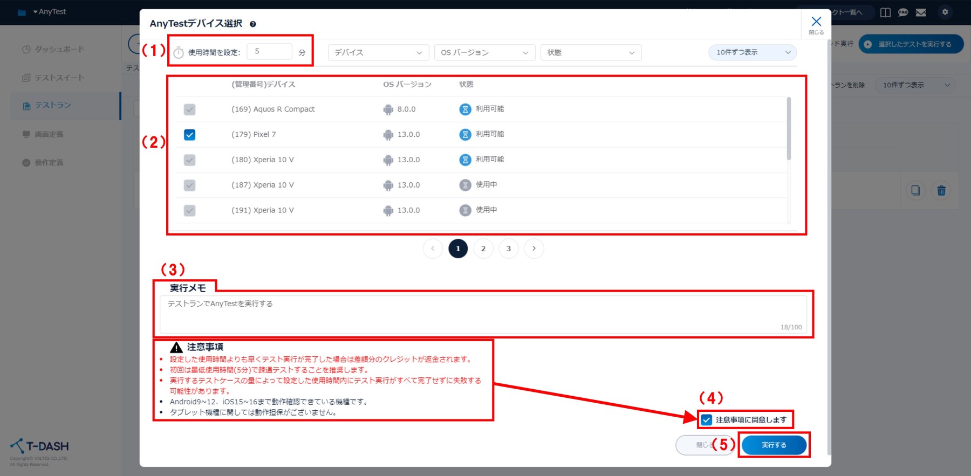This screenshot has height=476, width=971.
Task: Go to page 2 of device list
Action: point(483,249)
